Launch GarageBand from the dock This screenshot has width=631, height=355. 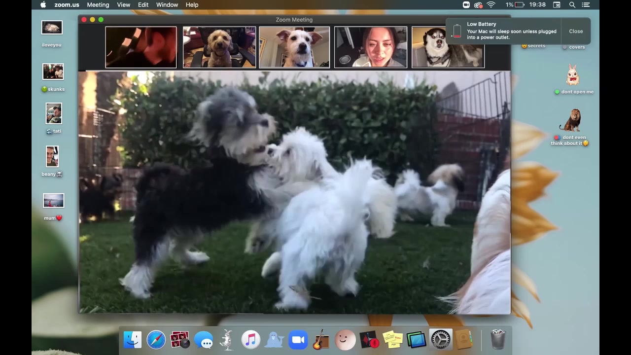321,340
